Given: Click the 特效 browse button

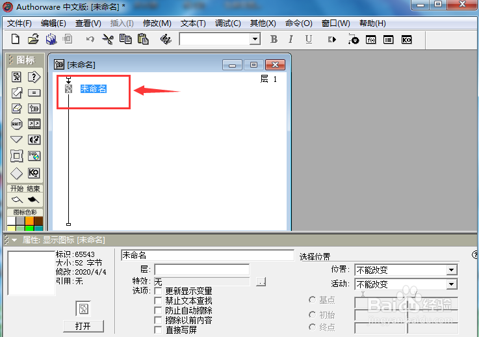Looking at the screenshot, I should pyautogui.click(x=261, y=281).
